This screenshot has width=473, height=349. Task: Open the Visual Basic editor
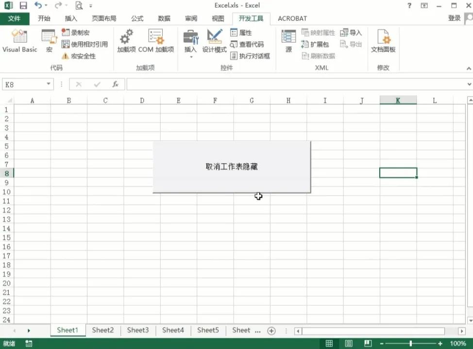pyautogui.click(x=19, y=41)
